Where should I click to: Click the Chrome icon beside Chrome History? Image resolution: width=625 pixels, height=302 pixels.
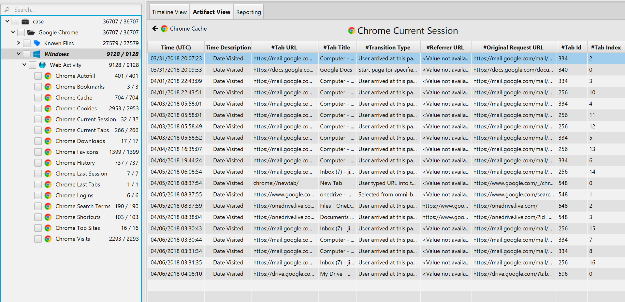(x=48, y=163)
